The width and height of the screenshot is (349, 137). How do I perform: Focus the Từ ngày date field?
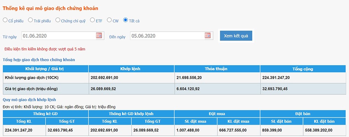63,36
